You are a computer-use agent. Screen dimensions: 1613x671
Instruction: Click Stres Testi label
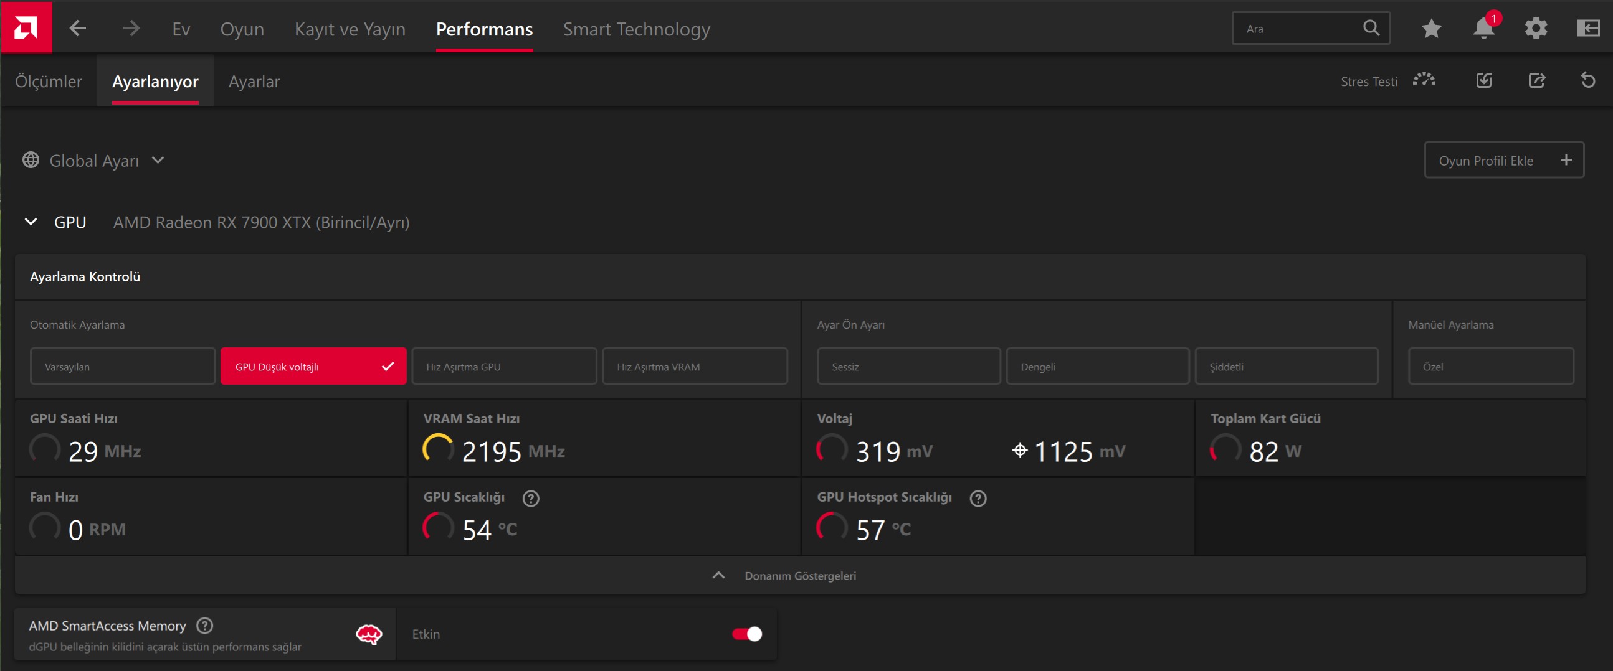click(x=1368, y=82)
